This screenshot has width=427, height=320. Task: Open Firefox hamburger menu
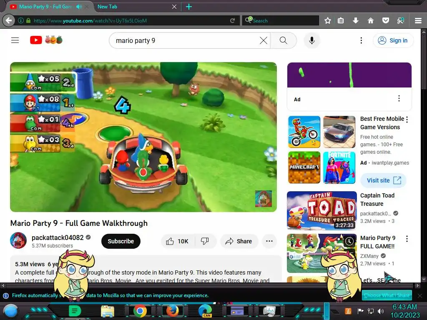coord(418,20)
